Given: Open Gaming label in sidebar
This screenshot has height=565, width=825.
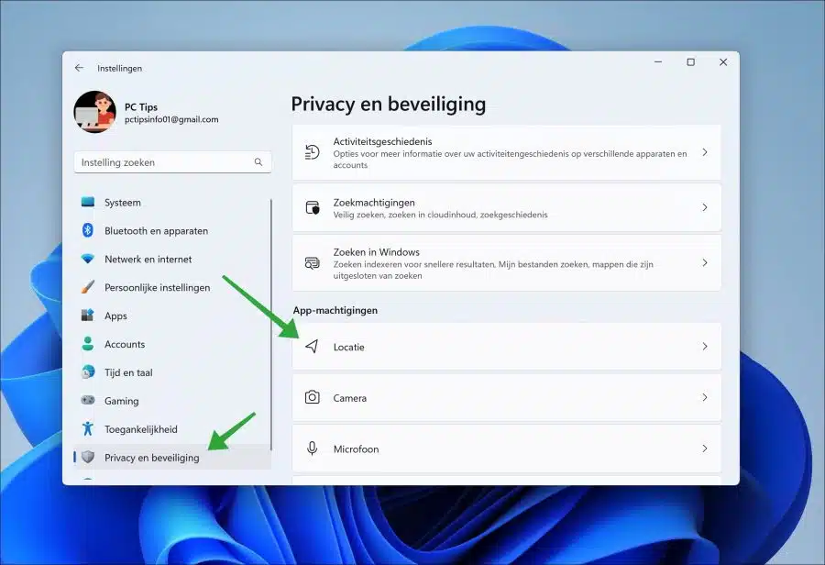Looking at the screenshot, I should [122, 401].
